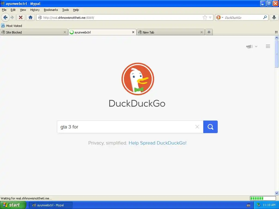
Task: Open the Edit menu
Action: [13, 10]
